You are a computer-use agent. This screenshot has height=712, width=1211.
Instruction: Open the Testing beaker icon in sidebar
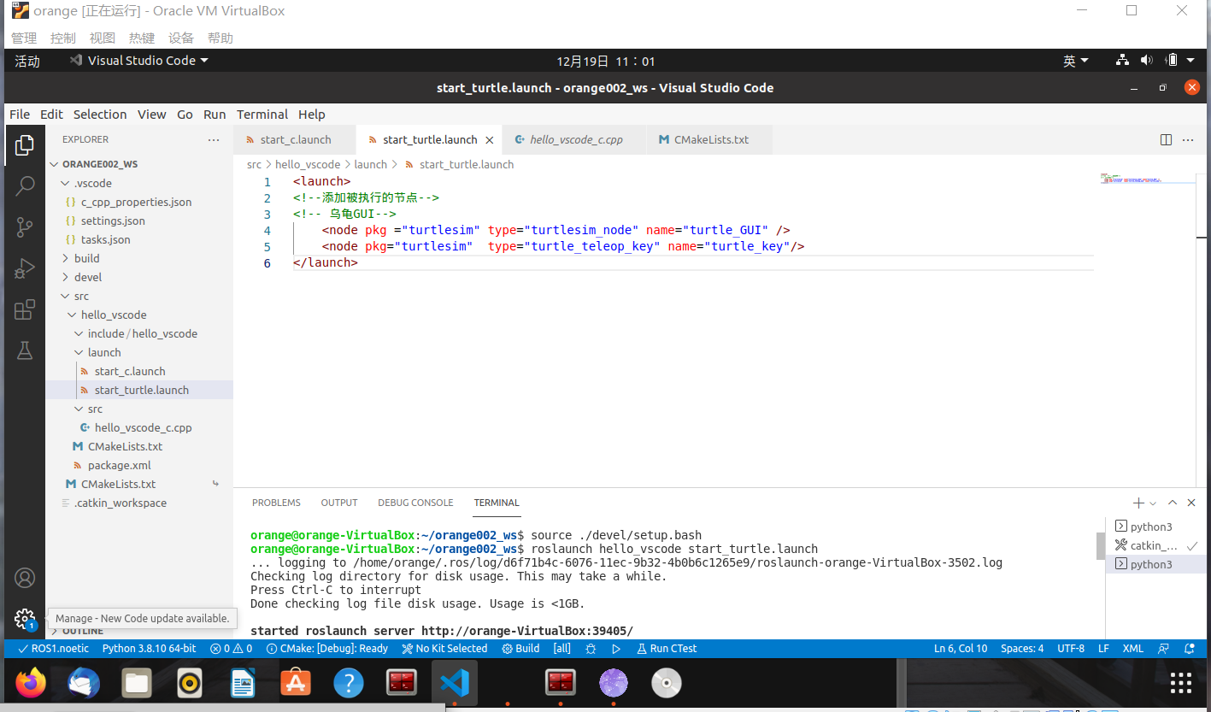pos(25,350)
